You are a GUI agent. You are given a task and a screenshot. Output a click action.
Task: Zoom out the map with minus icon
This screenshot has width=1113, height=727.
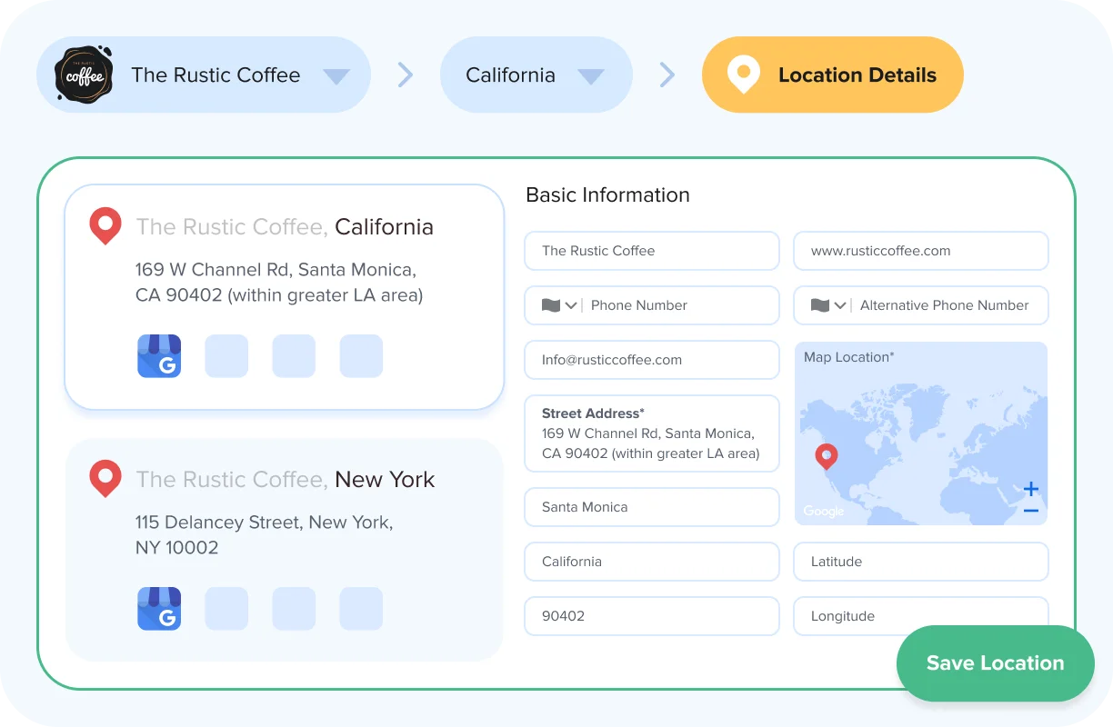[1030, 512]
